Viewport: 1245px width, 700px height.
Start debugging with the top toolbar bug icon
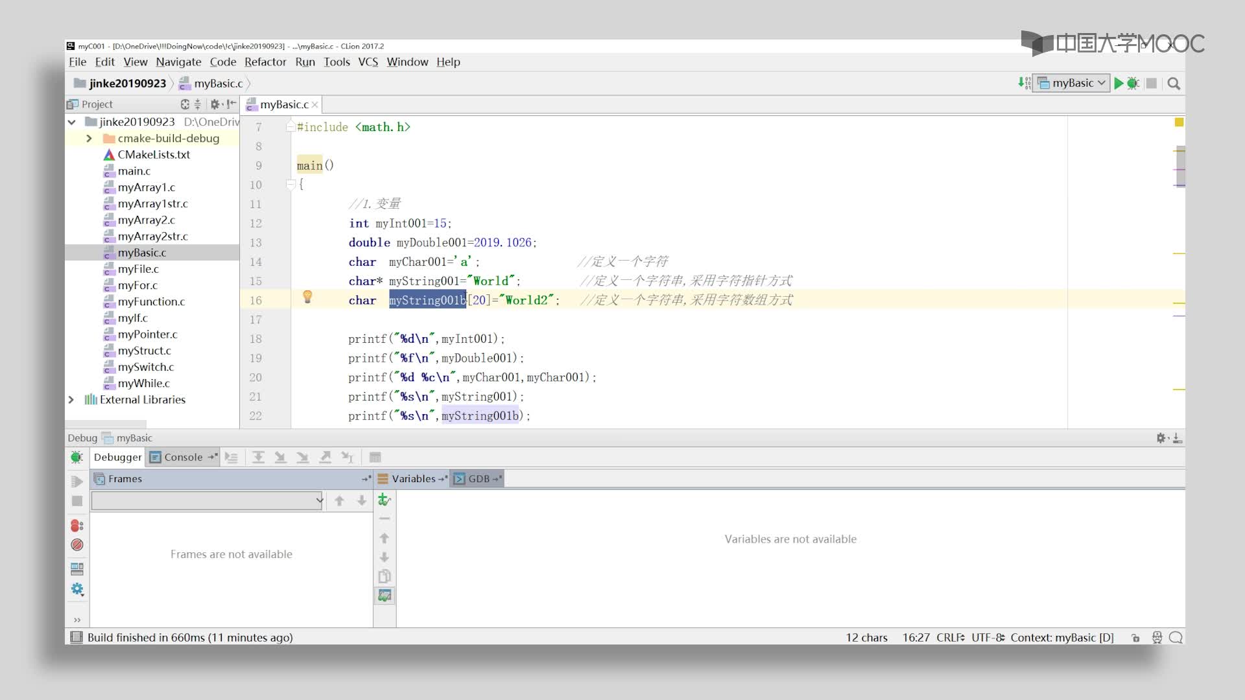(x=1133, y=84)
